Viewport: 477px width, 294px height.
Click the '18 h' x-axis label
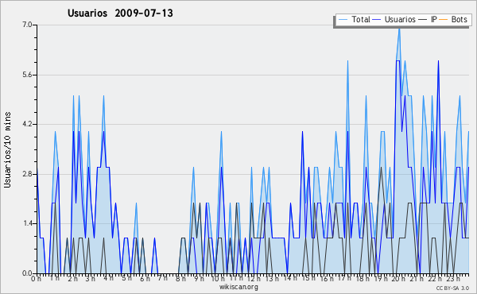click(363, 278)
